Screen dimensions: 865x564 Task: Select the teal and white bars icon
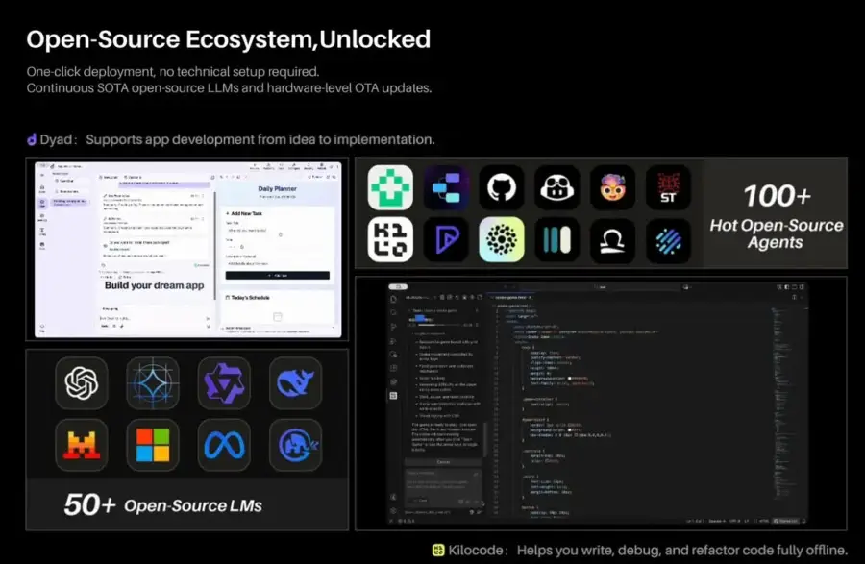pyautogui.click(x=557, y=240)
